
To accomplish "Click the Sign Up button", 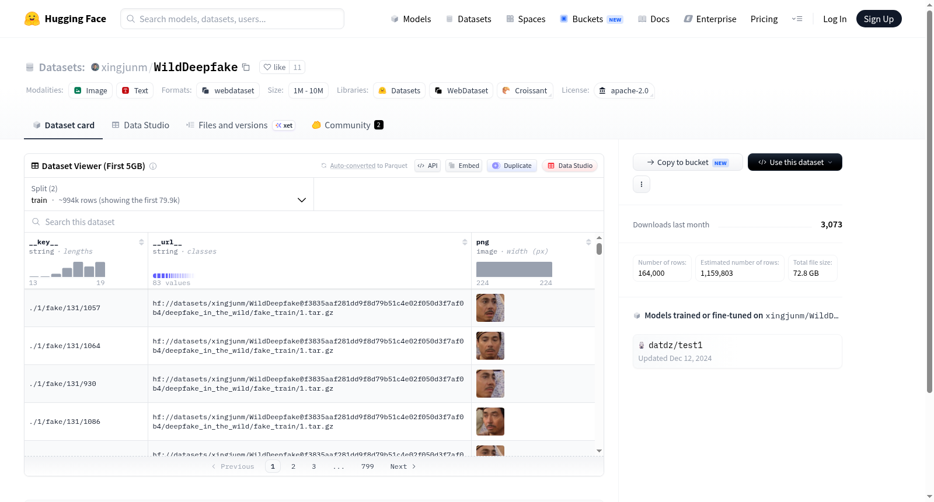I will tap(879, 19).
